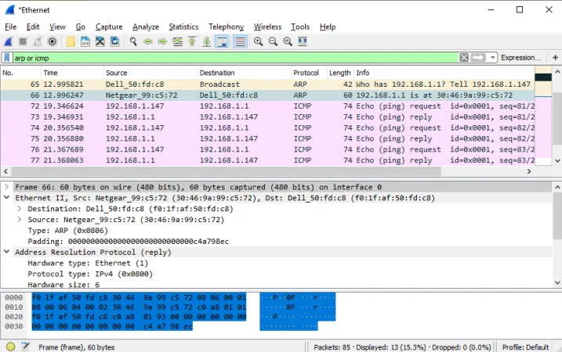This screenshot has height=352, width=562.
Task: Click the packet details vertical scrollbar thumb
Action: [x=557, y=216]
